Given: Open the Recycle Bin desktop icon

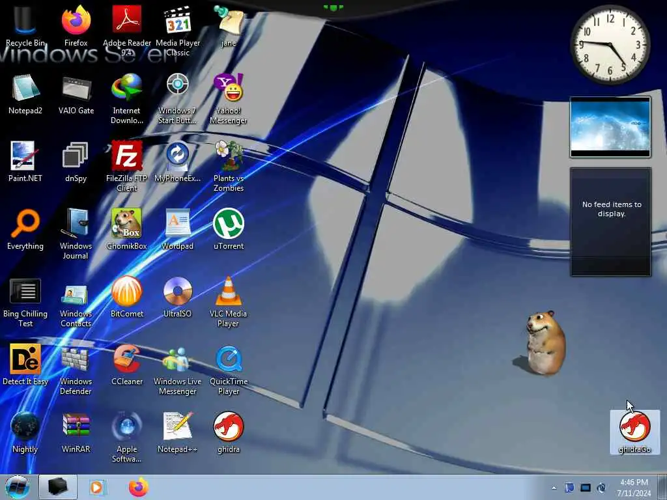Looking at the screenshot, I should (25, 26).
